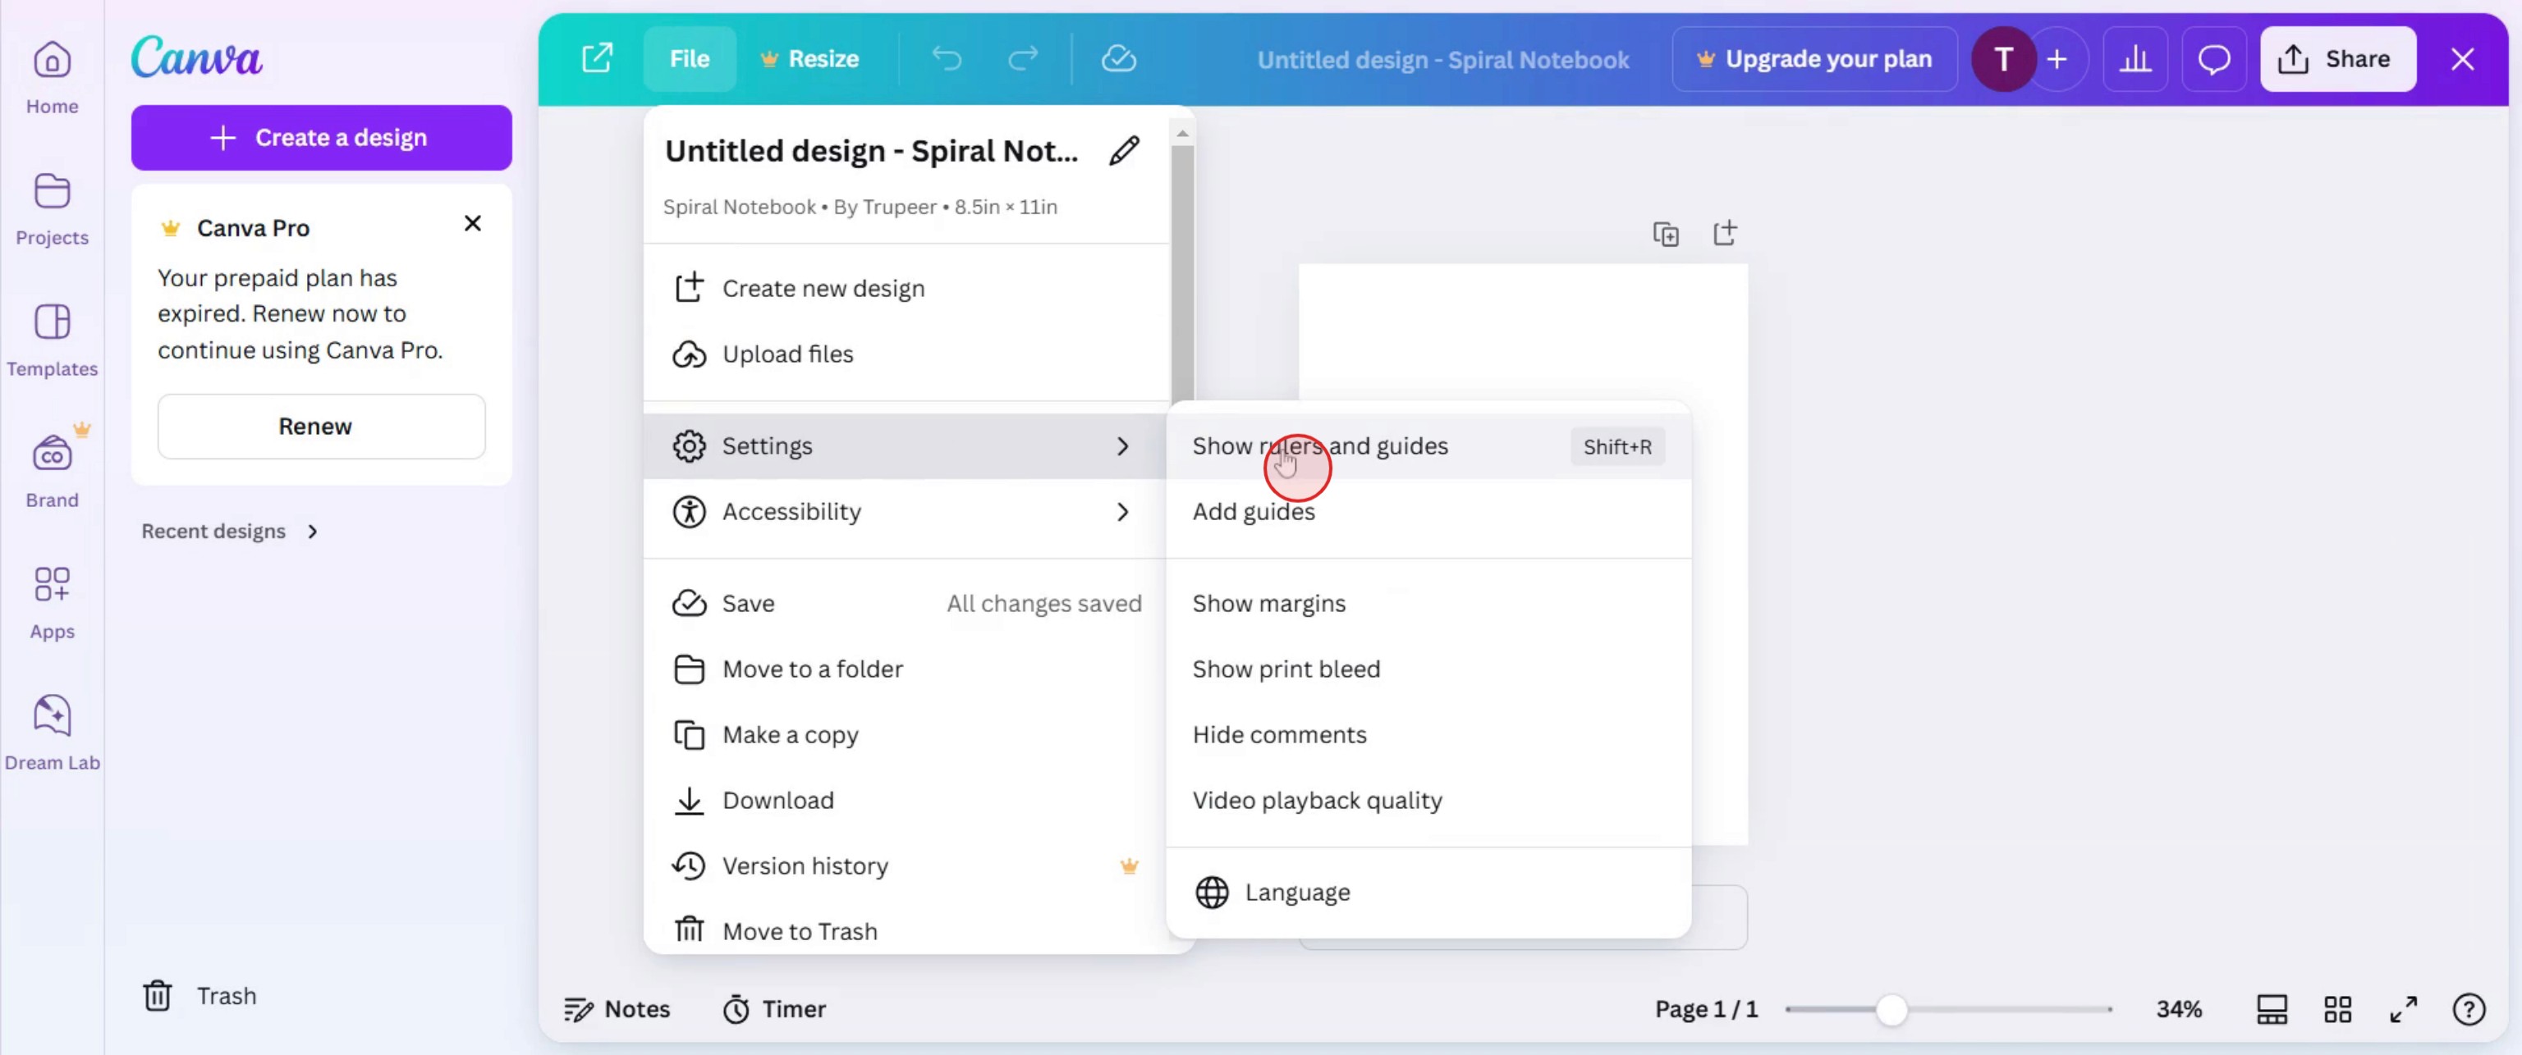Duplicate the page icon above canvas
2522x1055 pixels.
point(1666,234)
